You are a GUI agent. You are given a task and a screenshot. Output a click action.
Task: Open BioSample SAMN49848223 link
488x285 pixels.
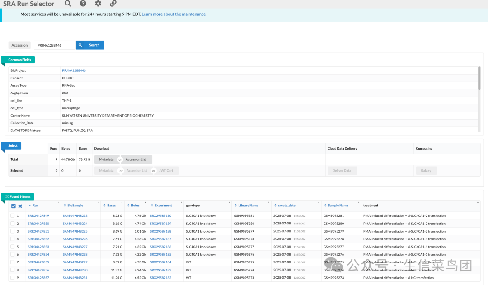pos(75,215)
